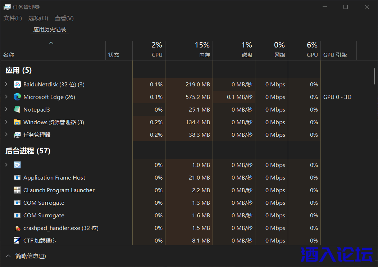Expand the Microsoft Edge process tree
This screenshot has width=378, height=267.
coord(6,97)
